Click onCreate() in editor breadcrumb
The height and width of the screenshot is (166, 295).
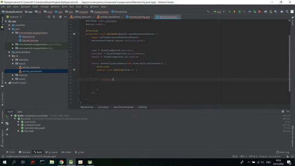(x=103, y=107)
